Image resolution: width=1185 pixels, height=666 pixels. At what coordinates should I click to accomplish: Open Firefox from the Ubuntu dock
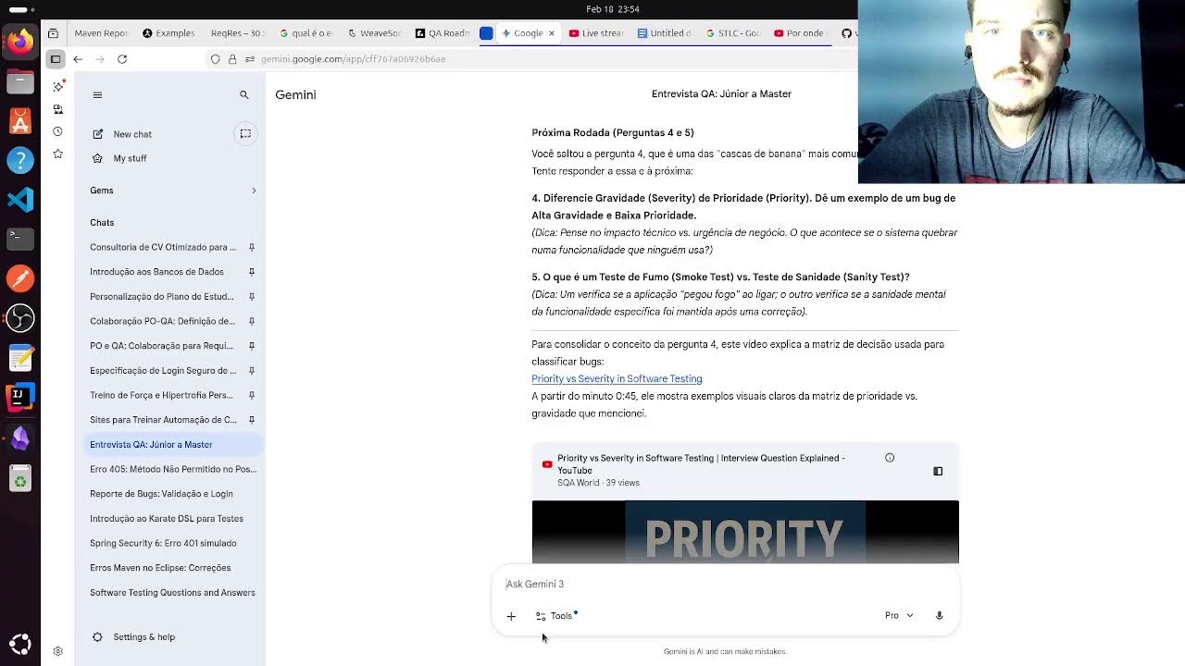20,42
